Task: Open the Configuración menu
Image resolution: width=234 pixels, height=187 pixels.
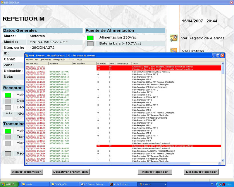Action: point(59,59)
